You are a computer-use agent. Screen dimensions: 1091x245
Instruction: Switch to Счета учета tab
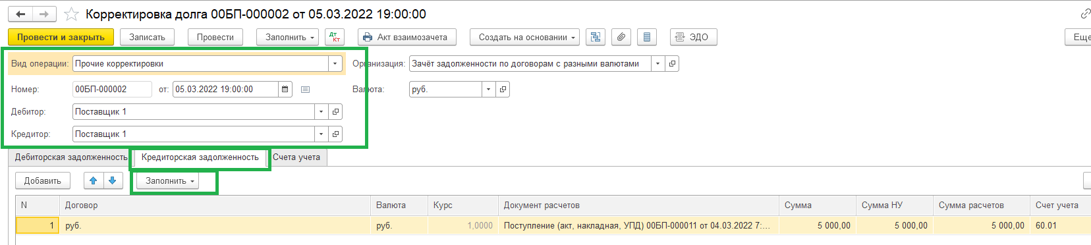pos(296,157)
